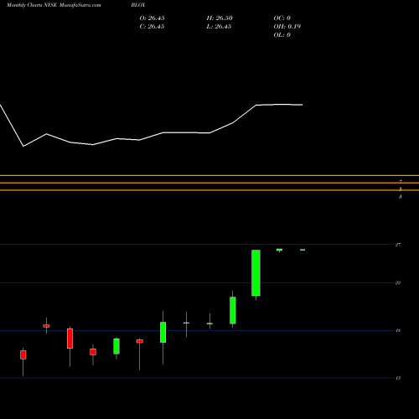Click the 27 price axis label
The height and width of the screenshot is (419, 419).
pyautogui.click(x=398, y=245)
